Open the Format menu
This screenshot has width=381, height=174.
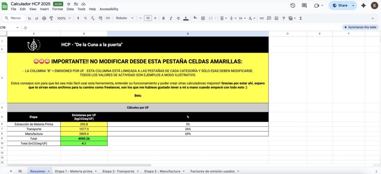58,9
